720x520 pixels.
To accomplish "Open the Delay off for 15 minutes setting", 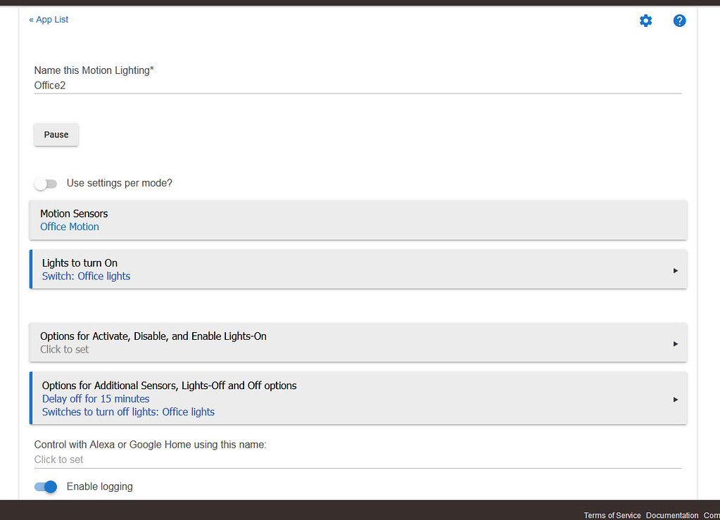I will pos(96,399).
